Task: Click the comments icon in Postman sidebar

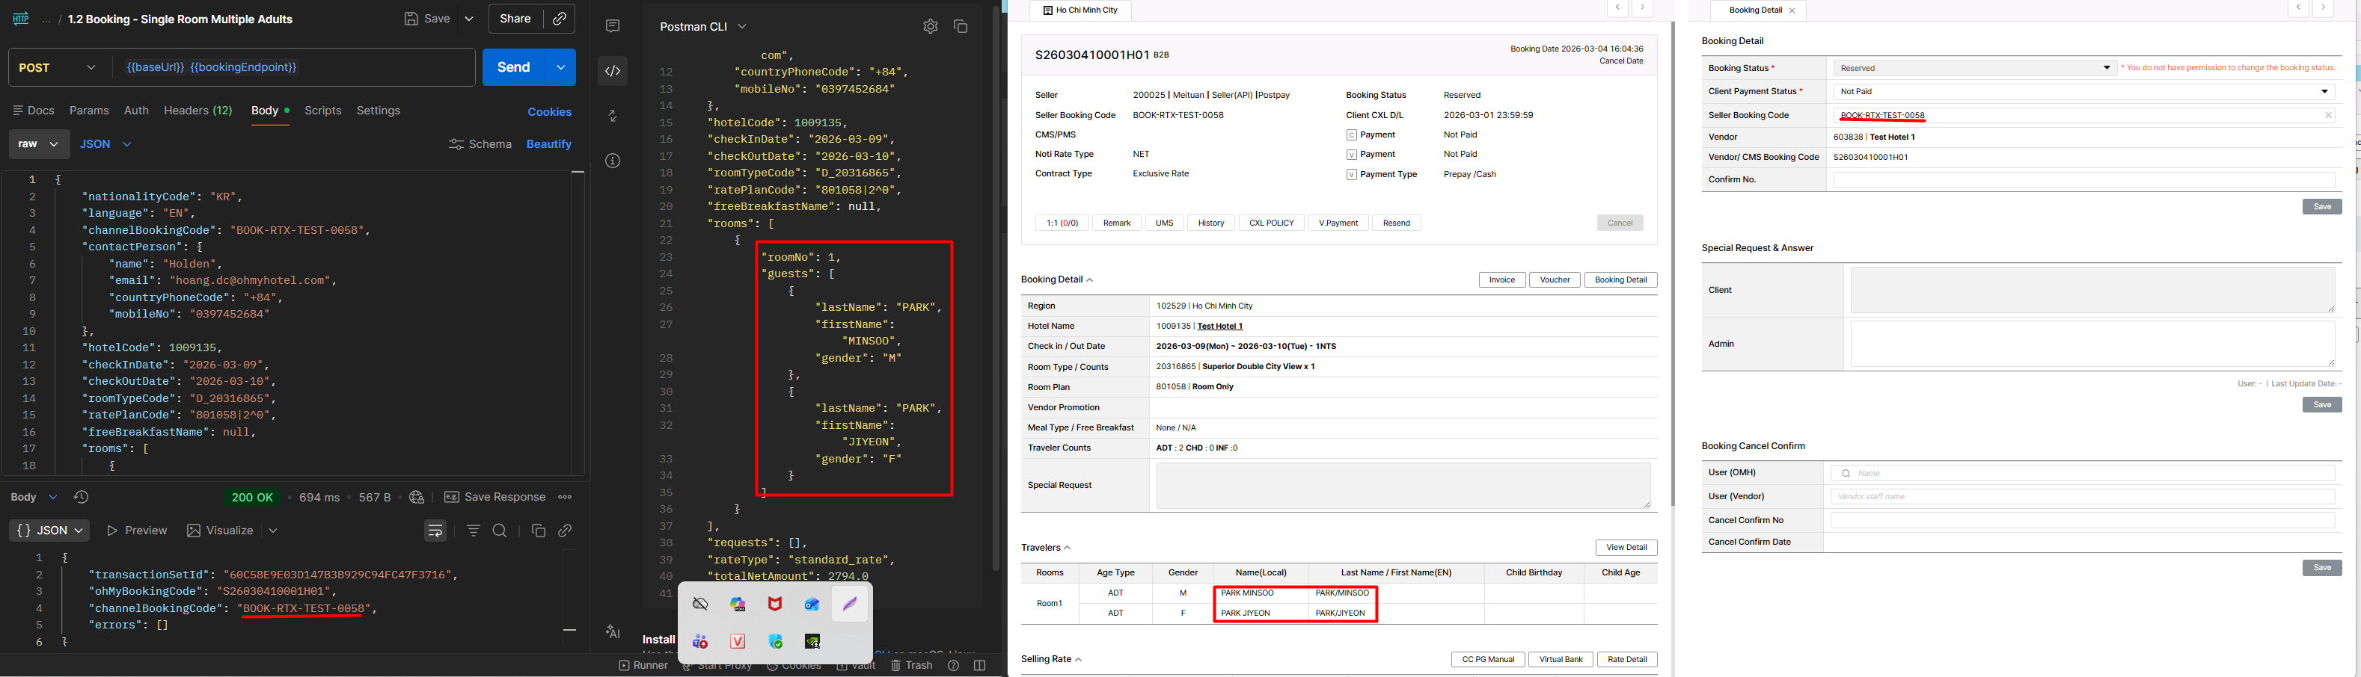Action: click(x=612, y=27)
